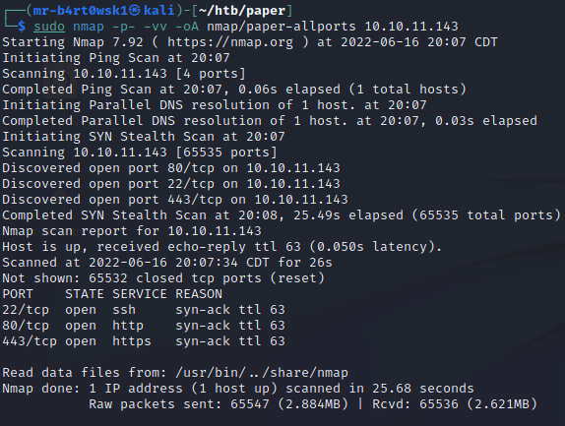Click the 'Nmap done' summary line
The image size is (565, 426).
(238, 389)
